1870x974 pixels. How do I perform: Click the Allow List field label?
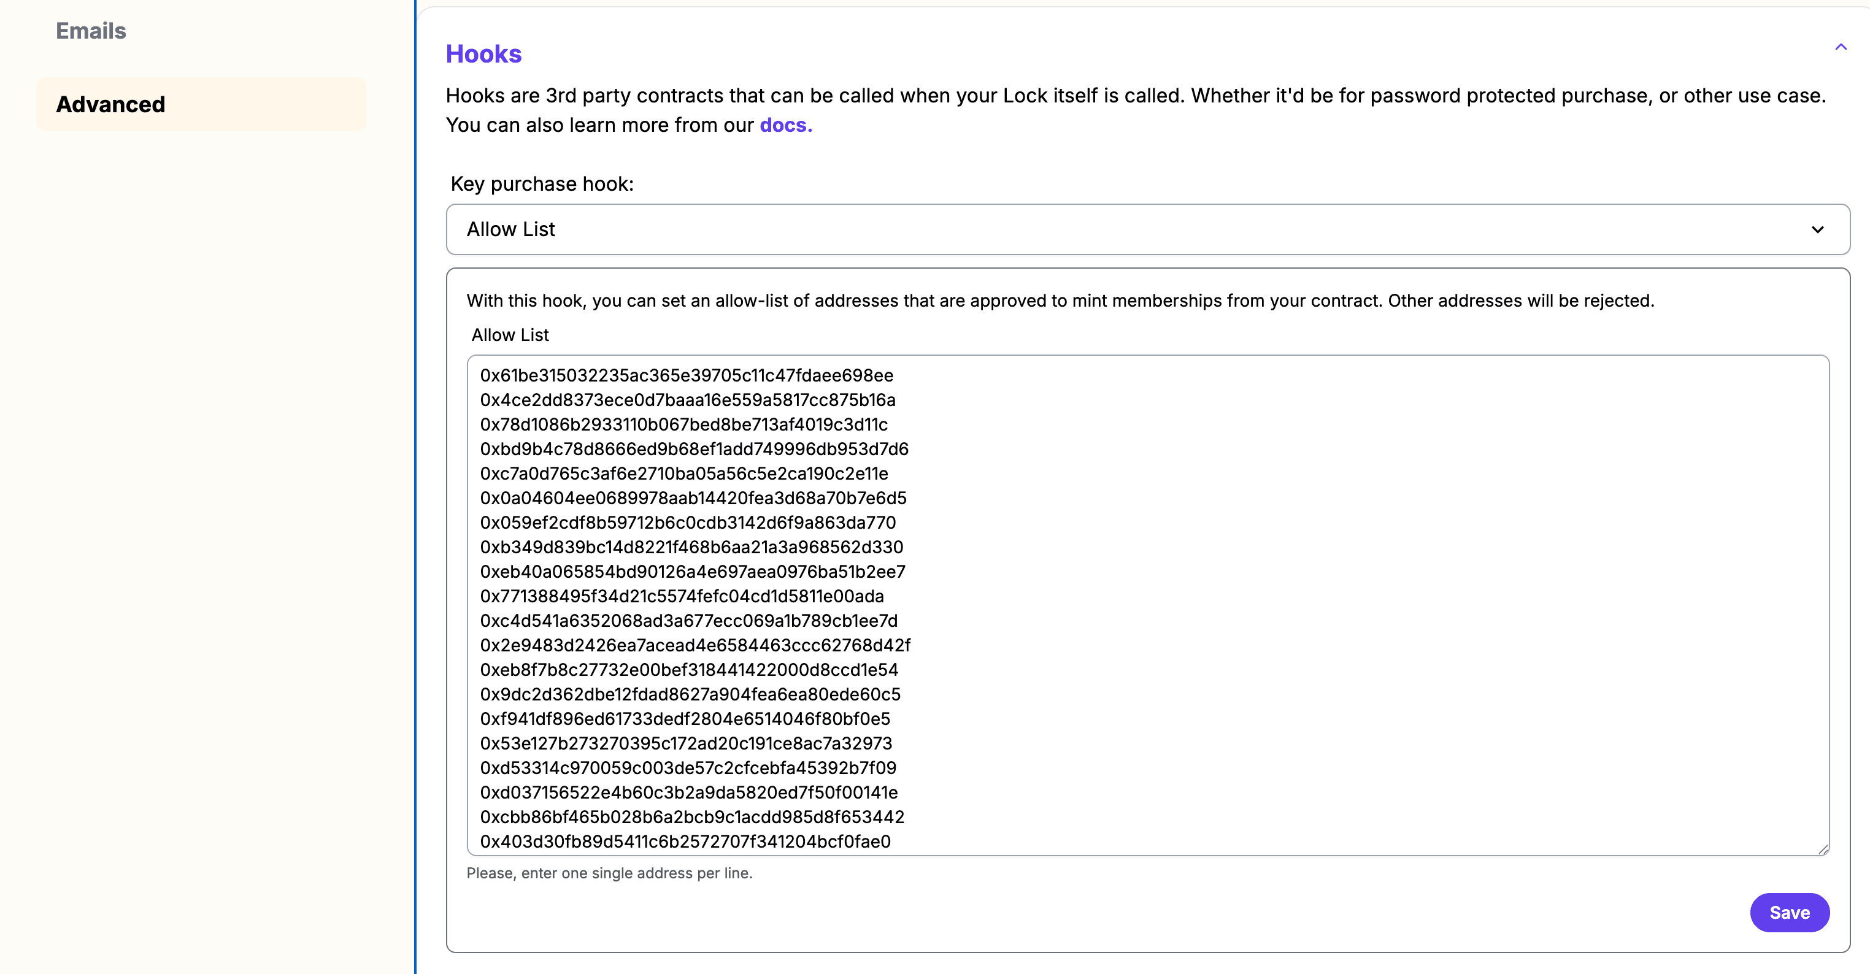[x=510, y=335]
